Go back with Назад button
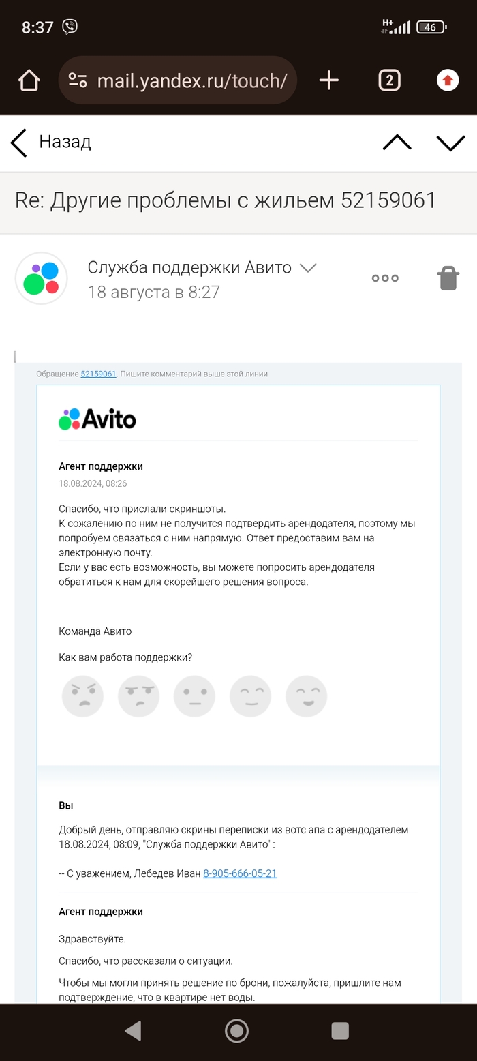This screenshot has width=477, height=1061. [x=51, y=143]
